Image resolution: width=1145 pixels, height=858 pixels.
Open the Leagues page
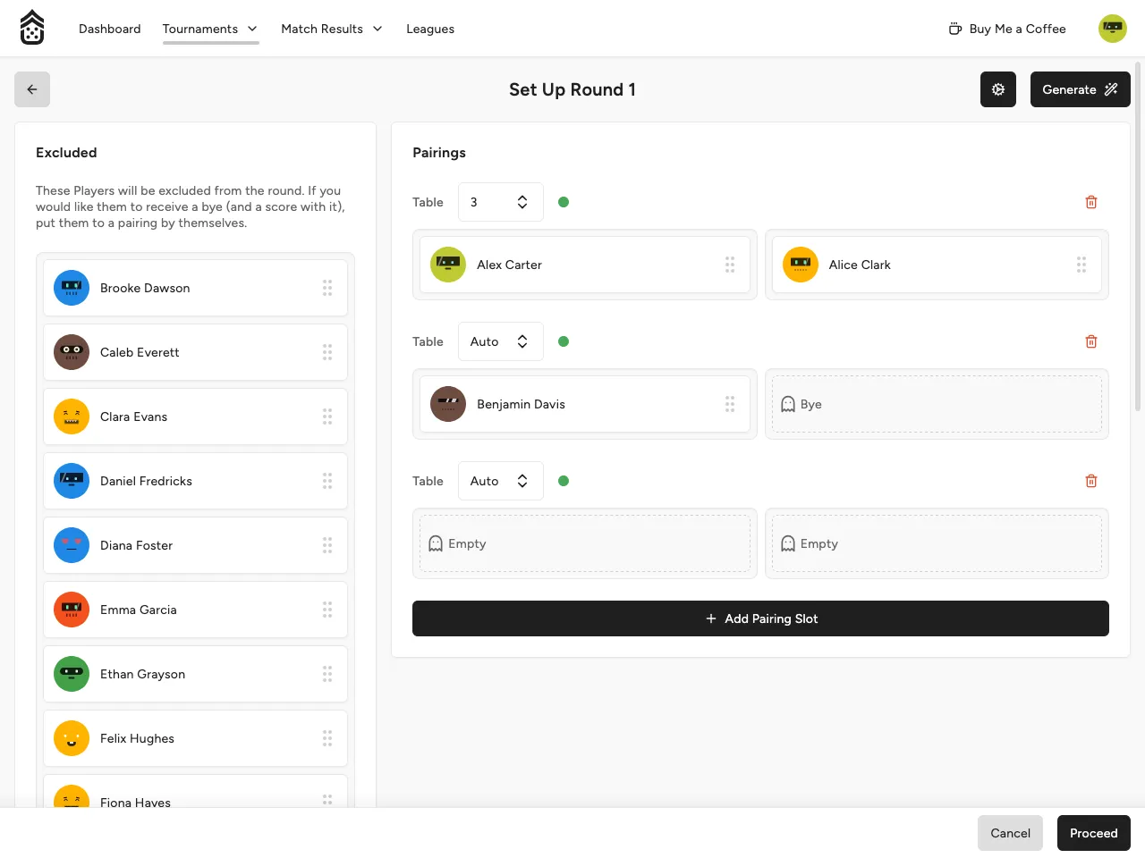(430, 29)
